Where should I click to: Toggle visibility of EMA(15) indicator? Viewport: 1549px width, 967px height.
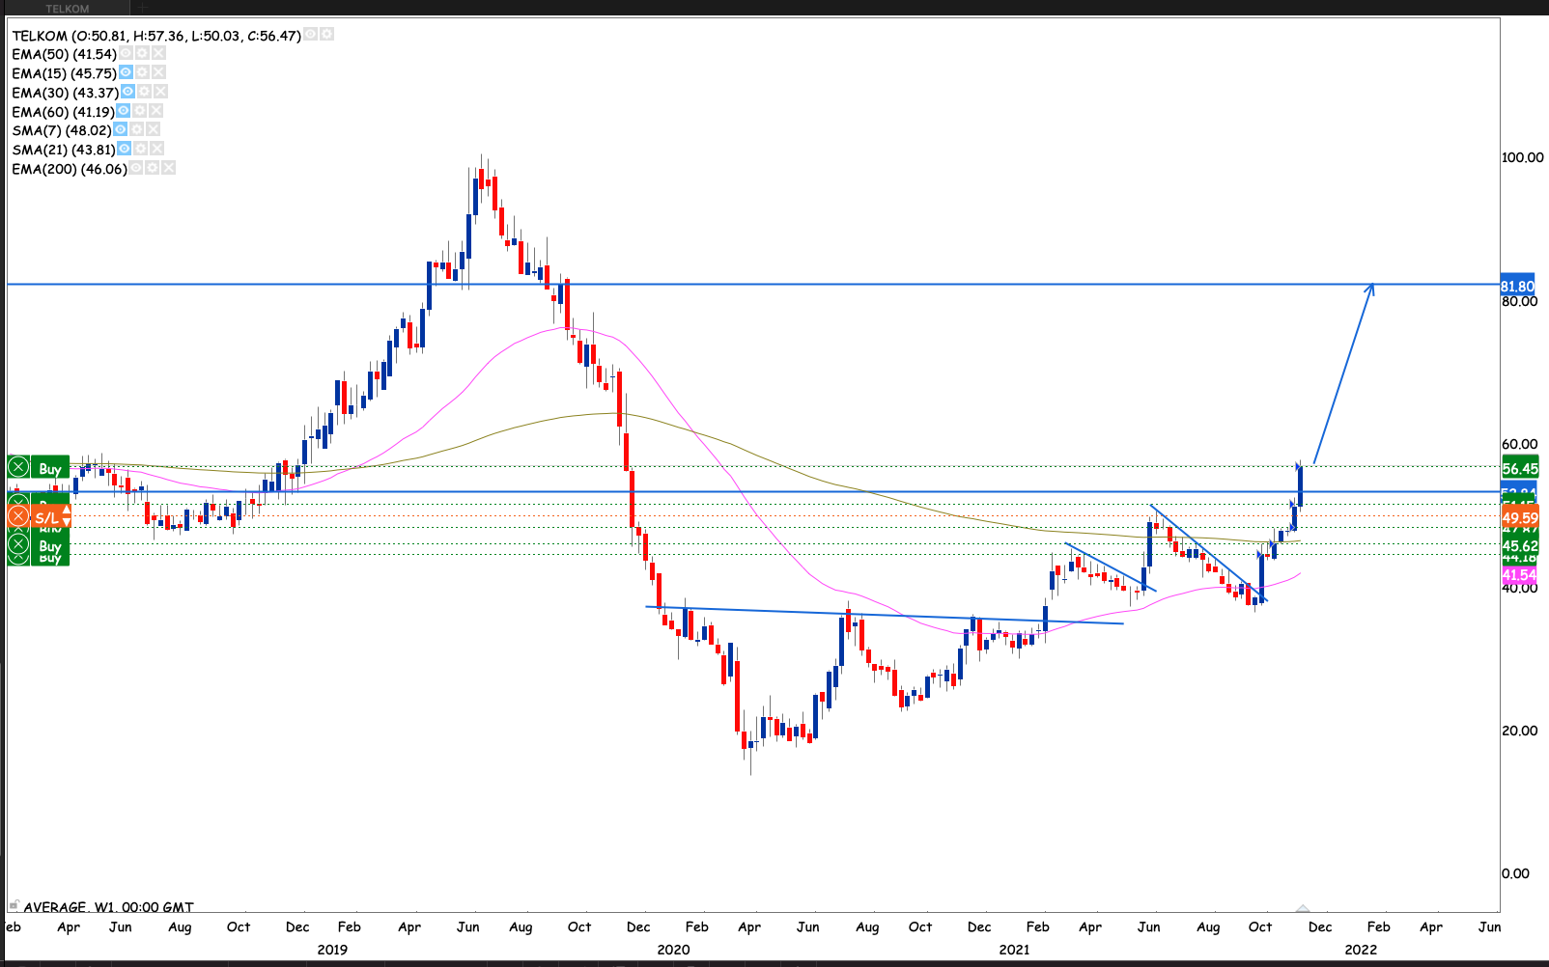[126, 72]
